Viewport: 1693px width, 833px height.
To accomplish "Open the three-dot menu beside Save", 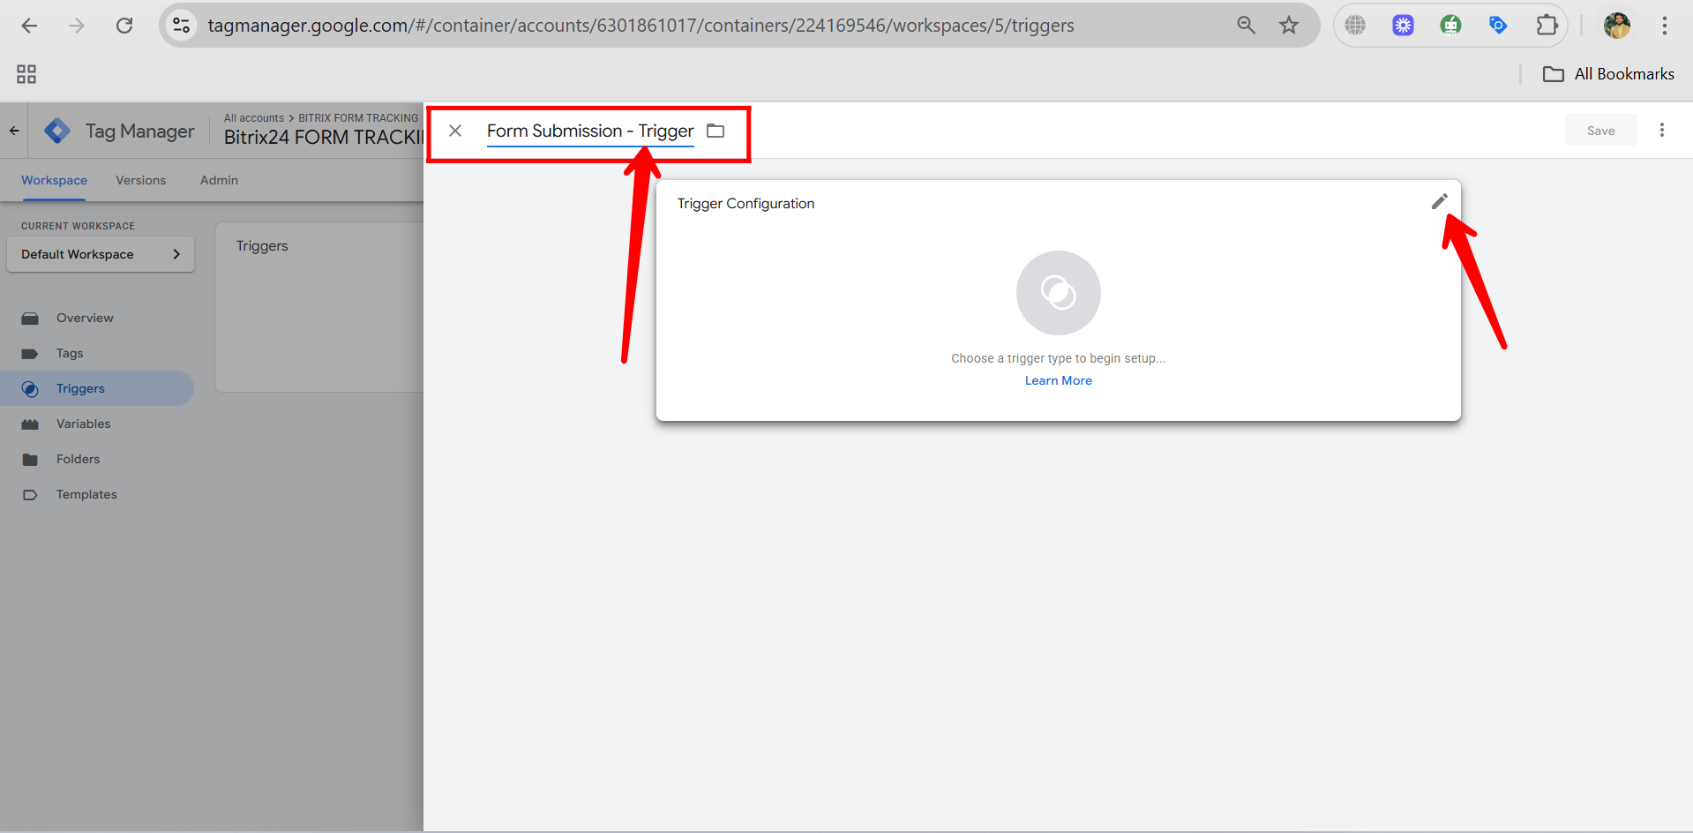I will coord(1662,130).
